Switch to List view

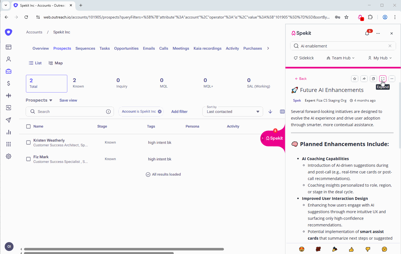[x=35, y=63]
